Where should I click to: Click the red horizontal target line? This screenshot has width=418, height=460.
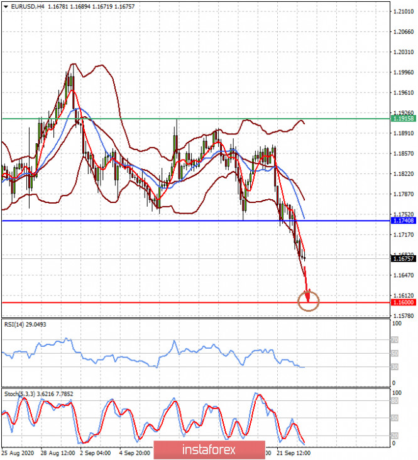pos(157,302)
